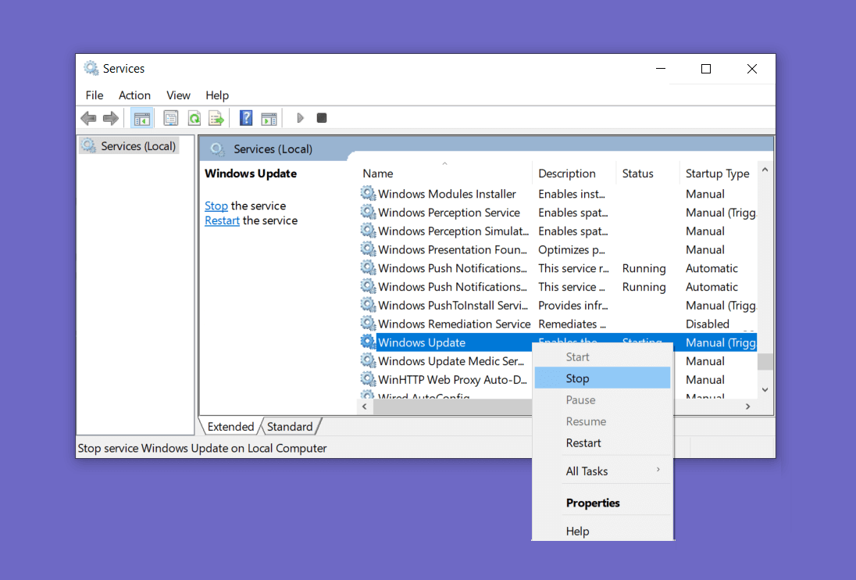Click the gear icon beside Windows Update Medic Ser...
Viewport: 856px width, 580px height.
pos(369,360)
